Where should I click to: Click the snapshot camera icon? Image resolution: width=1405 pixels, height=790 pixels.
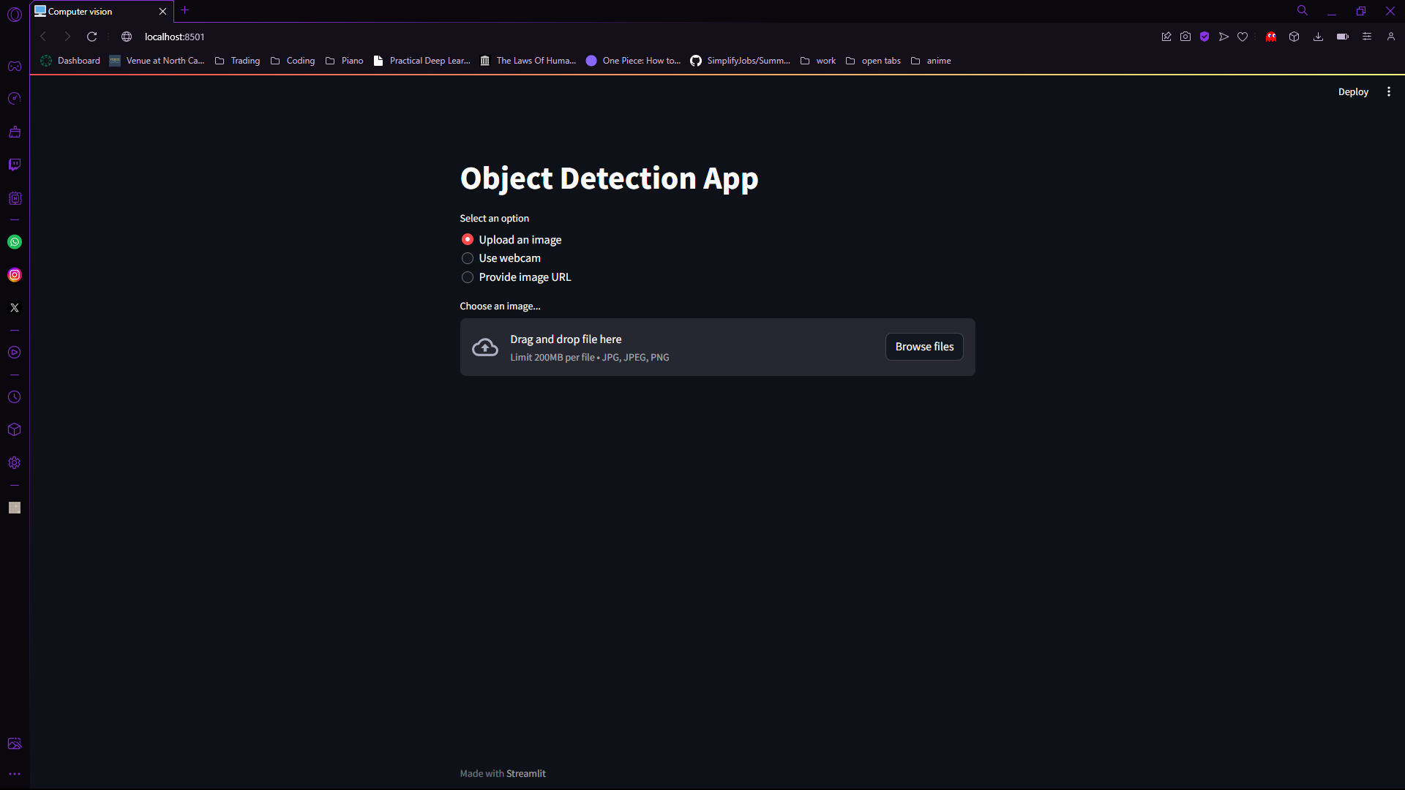(x=1185, y=37)
